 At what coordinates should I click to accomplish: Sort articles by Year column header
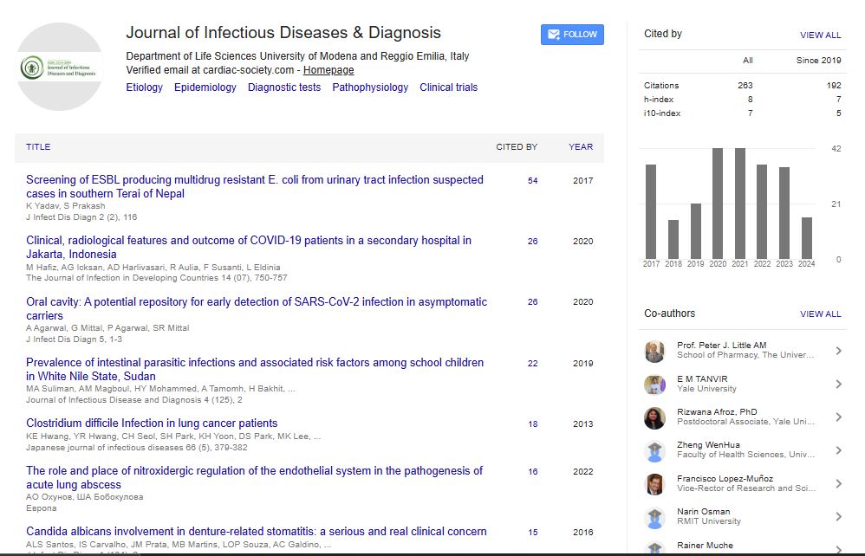pyautogui.click(x=581, y=146)
